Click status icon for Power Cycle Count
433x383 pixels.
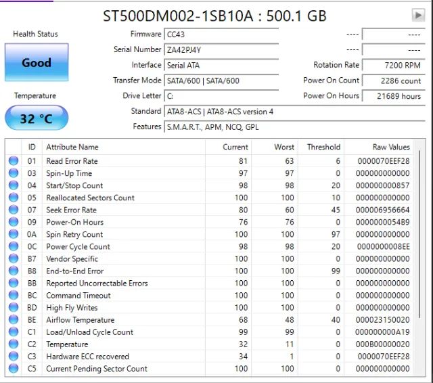[x=14, y=246]
